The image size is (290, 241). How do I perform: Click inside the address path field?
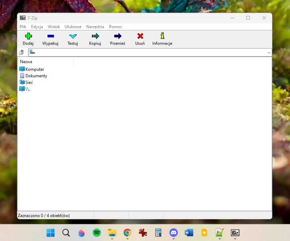[145, 52]
